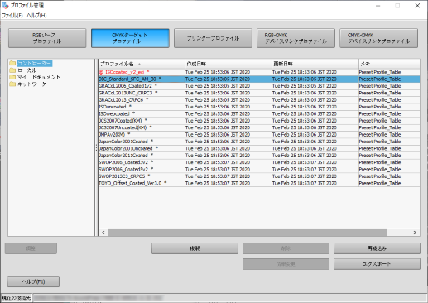Click horizontal scrollbar right arrow
The width and height of the screenshot is (428, 303).
tap(415, 233)
